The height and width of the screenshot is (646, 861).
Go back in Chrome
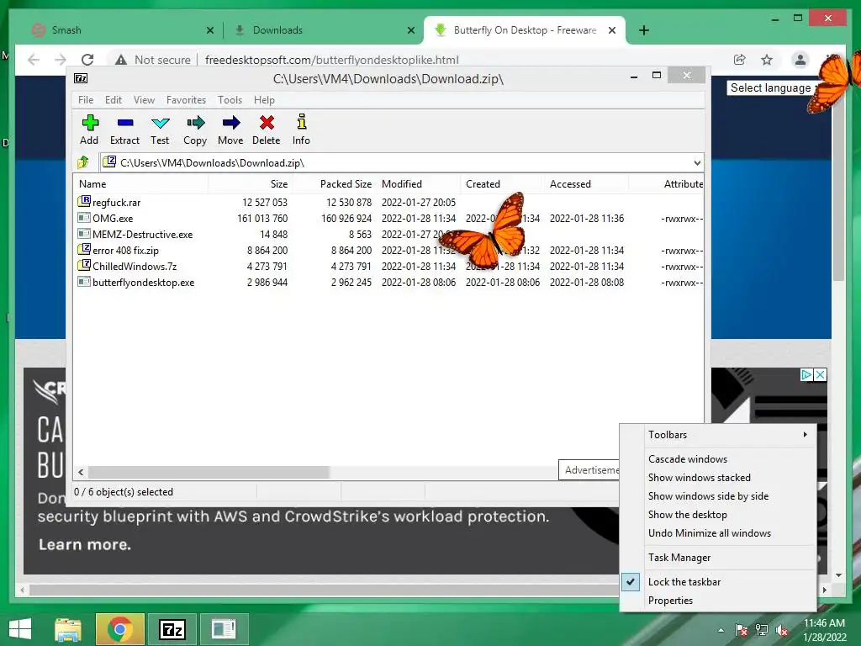[34, 60]
